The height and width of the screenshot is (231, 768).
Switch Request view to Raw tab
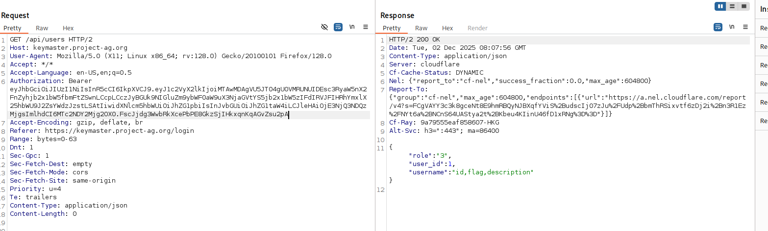point(42,28)
